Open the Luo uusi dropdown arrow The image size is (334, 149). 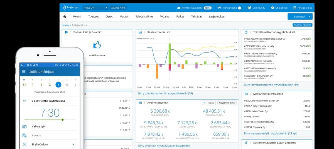pyautogui.click(x=309, y=17)
